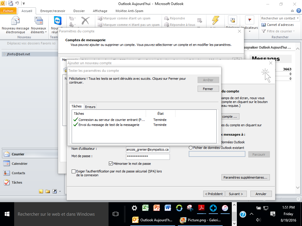This screenshot has width=302, height=226.
Task: Open the Contacts navigation pane icon
Action: (x=6, y=173)
